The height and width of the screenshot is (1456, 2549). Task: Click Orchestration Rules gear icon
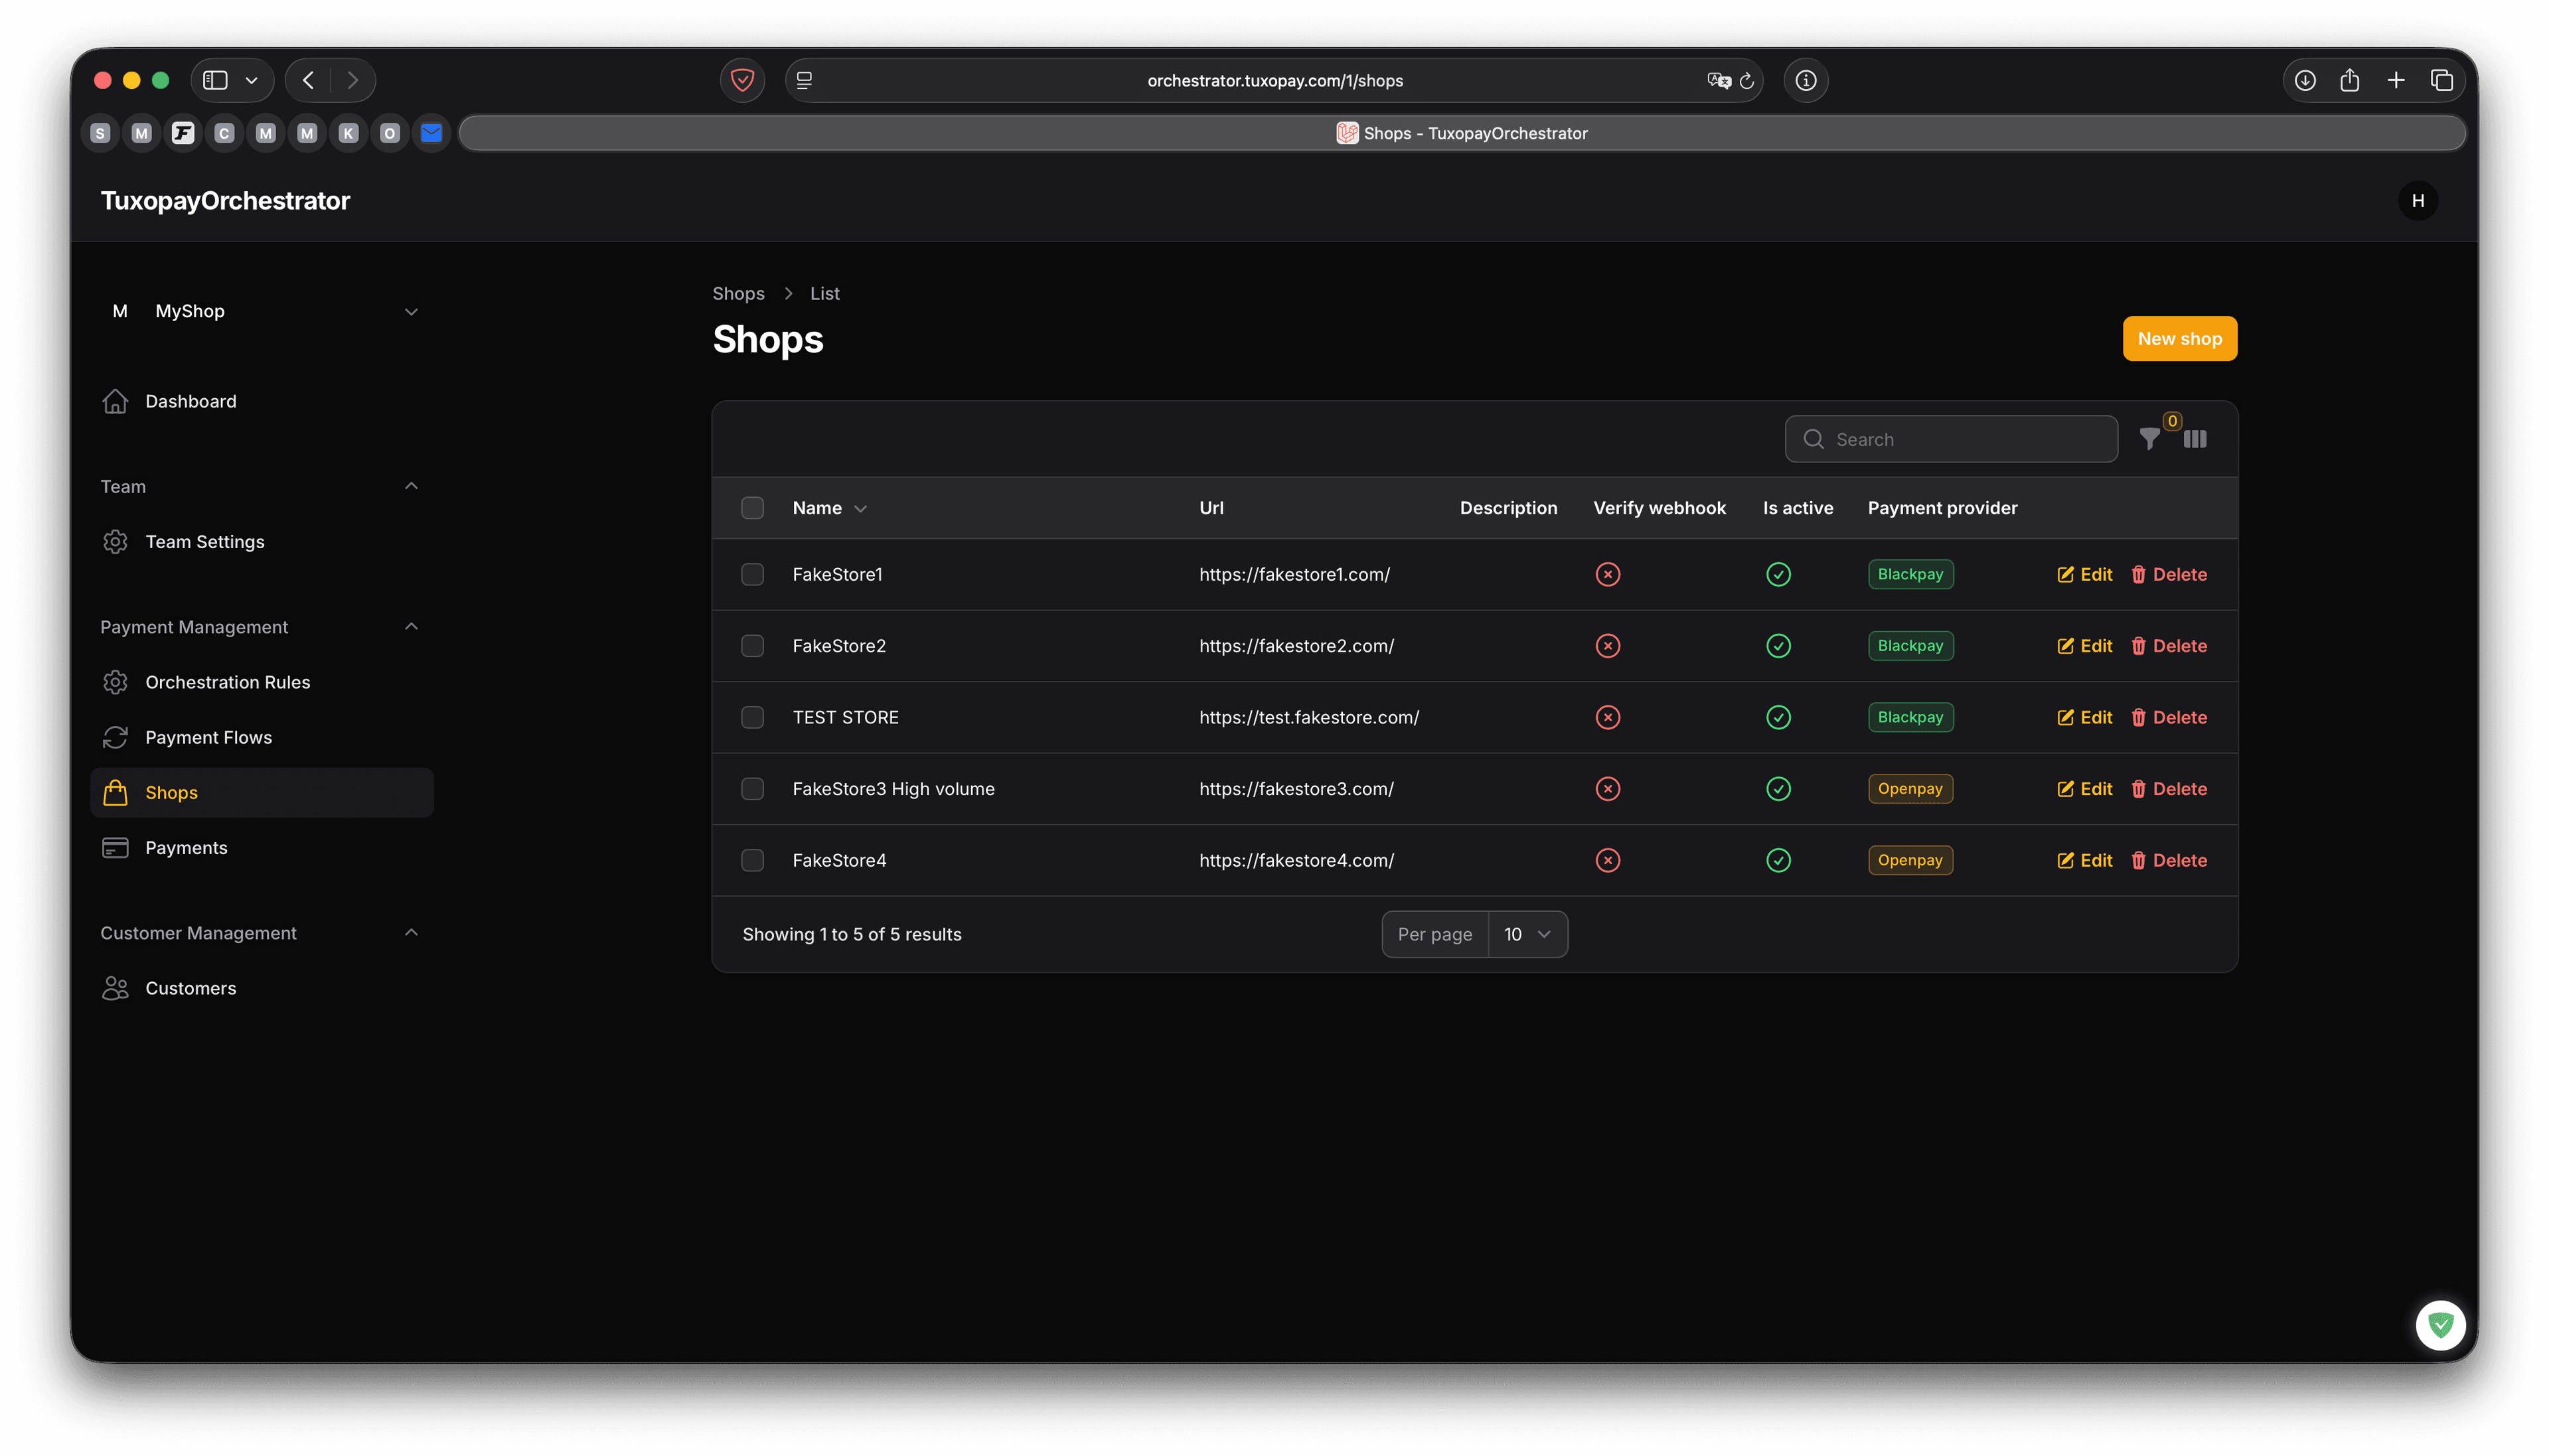[115, 682]
